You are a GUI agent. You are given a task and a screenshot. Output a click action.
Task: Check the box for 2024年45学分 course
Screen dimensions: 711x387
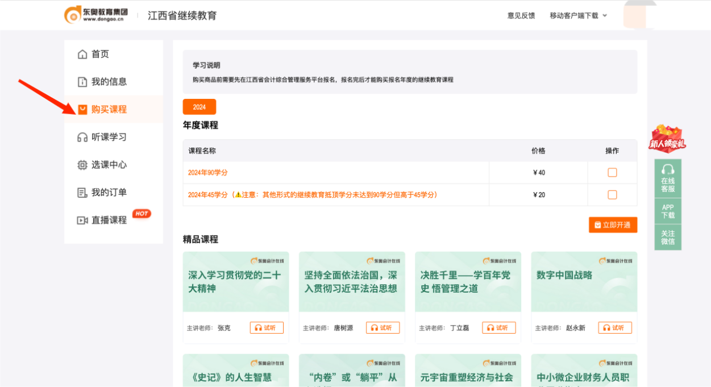[x=612, y=194]
